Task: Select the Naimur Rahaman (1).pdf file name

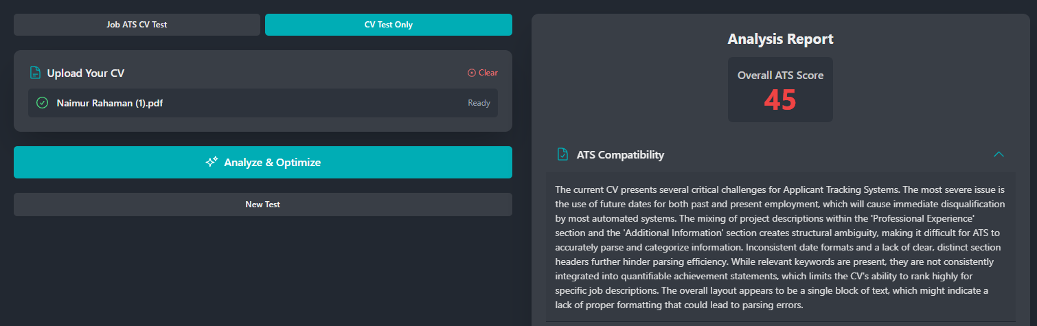Action: pyautogui.click(x=109, y=103)
